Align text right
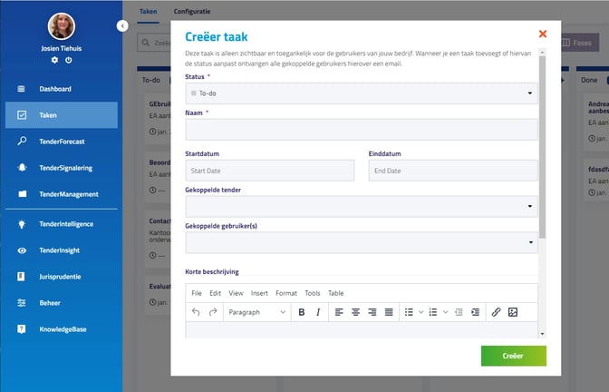The height and width of the screenshot is (392, 609). 372,312
